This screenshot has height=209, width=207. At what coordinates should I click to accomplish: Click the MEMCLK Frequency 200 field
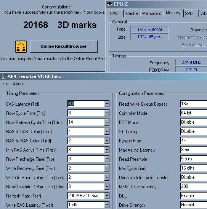194,186
